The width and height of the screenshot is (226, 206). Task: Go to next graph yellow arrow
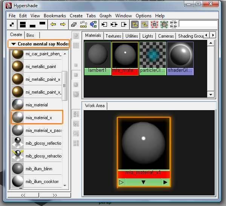tap(63, 24)
